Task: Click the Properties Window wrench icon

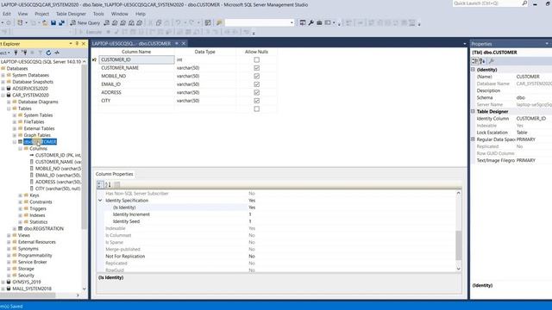Action: point(310,23)
